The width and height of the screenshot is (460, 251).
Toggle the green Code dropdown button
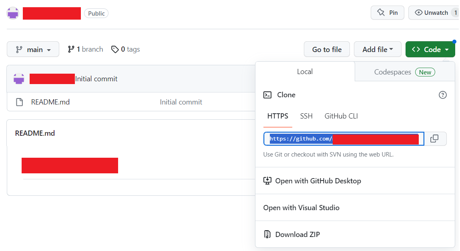click(x=430, y=49)
